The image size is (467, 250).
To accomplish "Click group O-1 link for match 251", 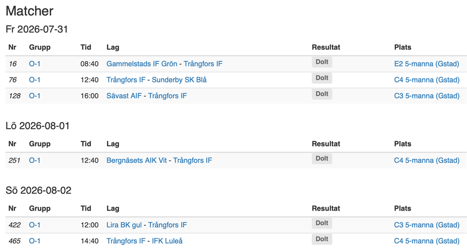I will [35, 161].
